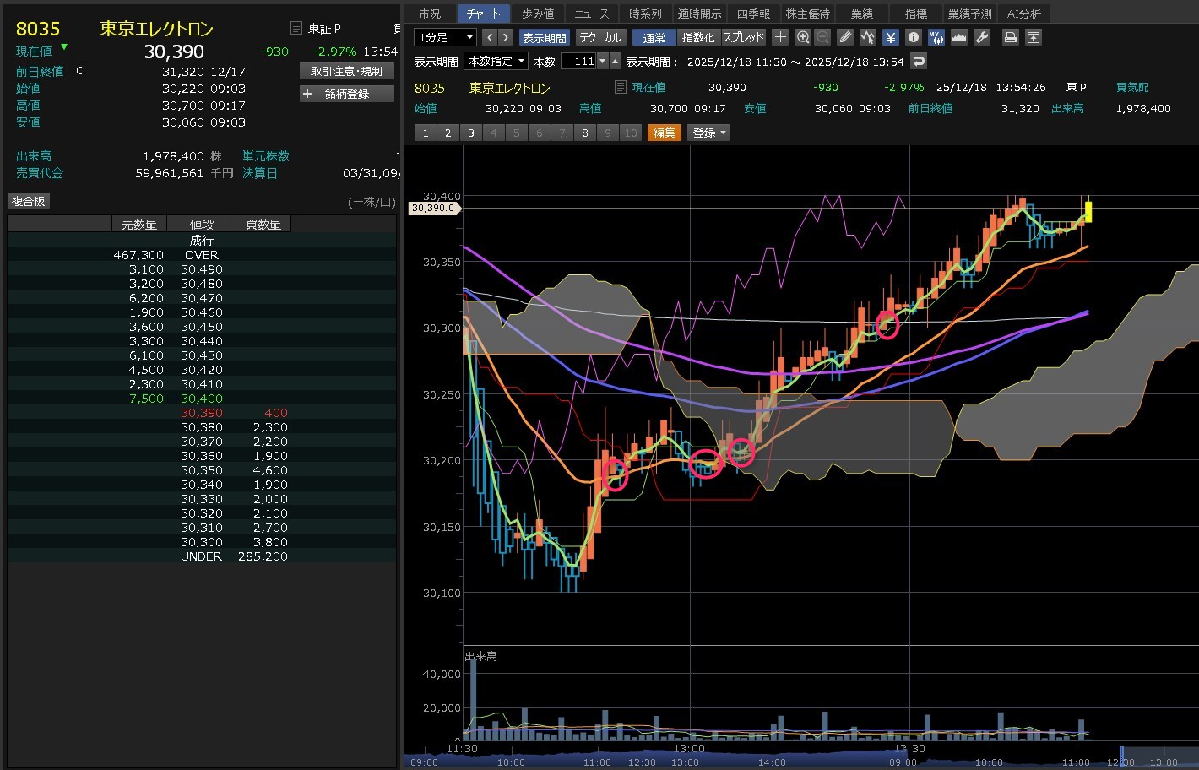1199x770 pixels.
Task: Switch to the 四季報 tab
Action: point(752,14)
